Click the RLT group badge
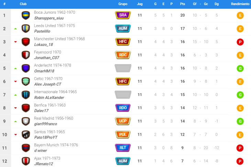This screenshot has width=251, height=167. 123,148
